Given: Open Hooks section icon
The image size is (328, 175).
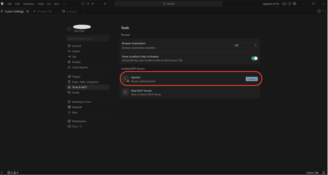Looking at the screenshot, I should tap(69, 92).
